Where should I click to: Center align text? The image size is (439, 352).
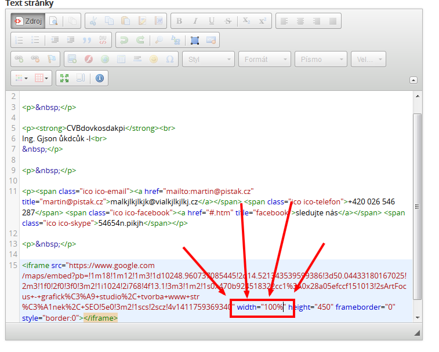pos(300,21)
